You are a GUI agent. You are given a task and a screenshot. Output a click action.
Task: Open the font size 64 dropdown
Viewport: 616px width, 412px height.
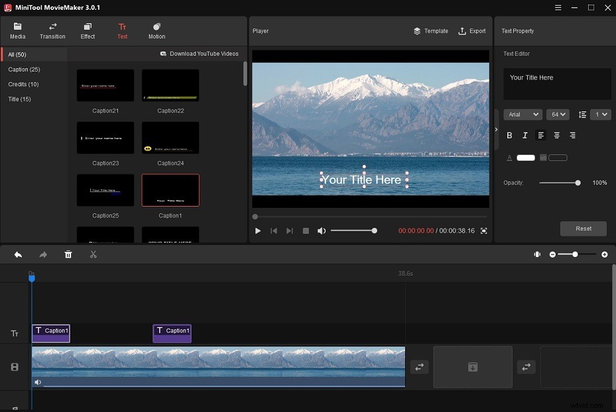pyautogui.click(x=558, y=114)
